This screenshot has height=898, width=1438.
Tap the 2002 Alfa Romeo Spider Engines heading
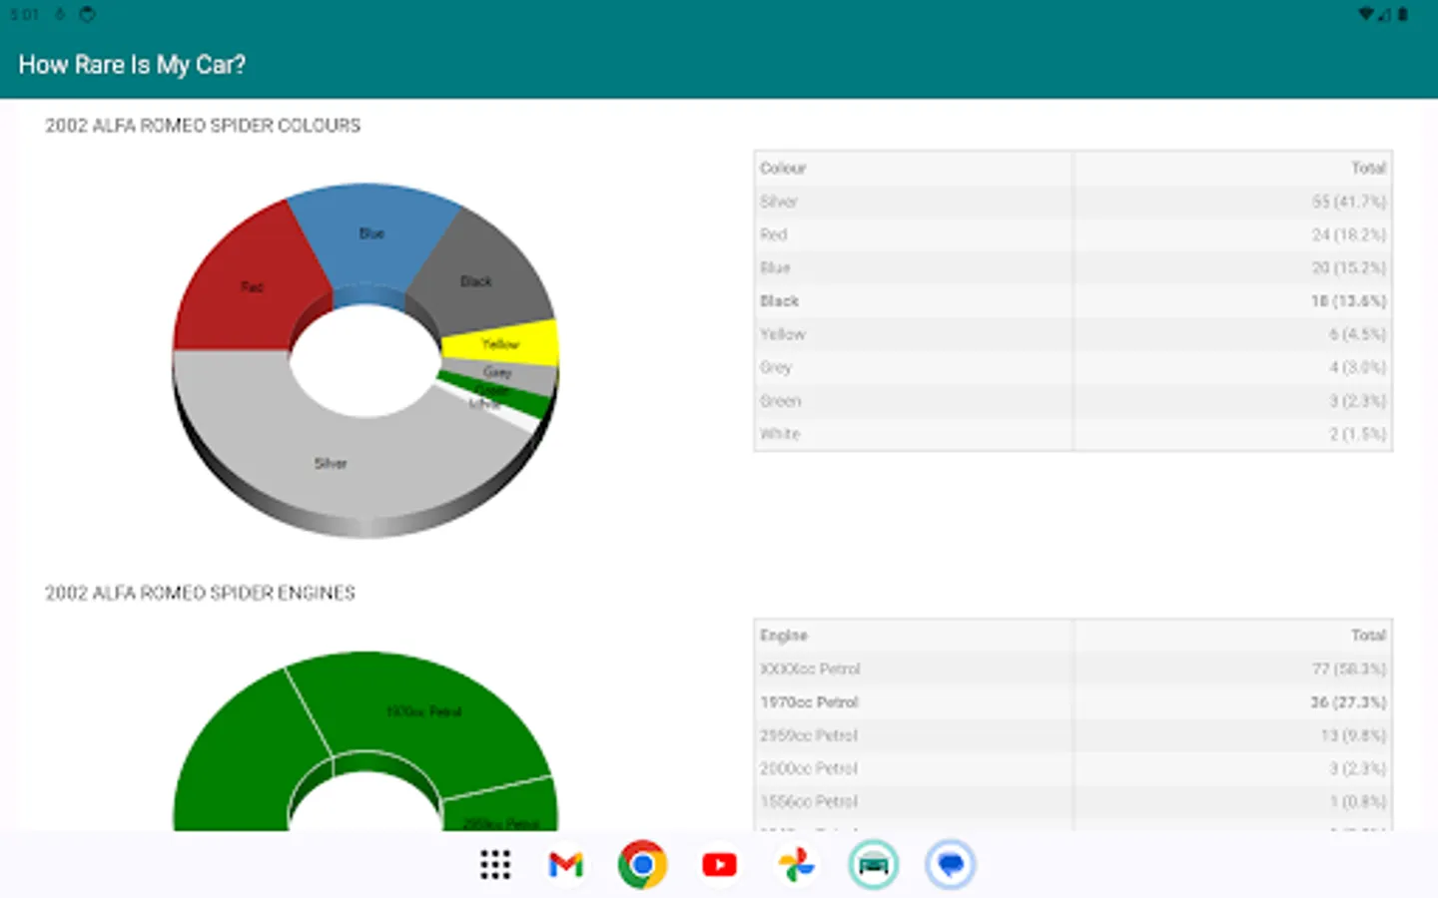pyautogui.click(x=200, y=593)
